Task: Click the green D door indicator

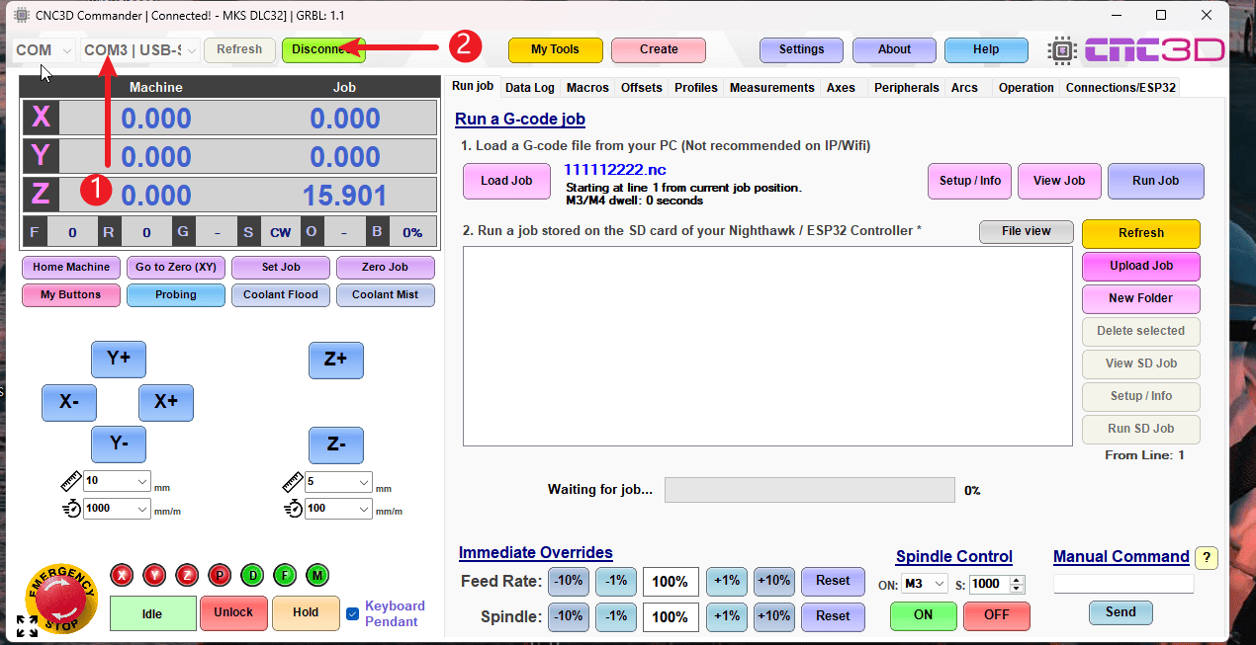Action: [252, 575]
